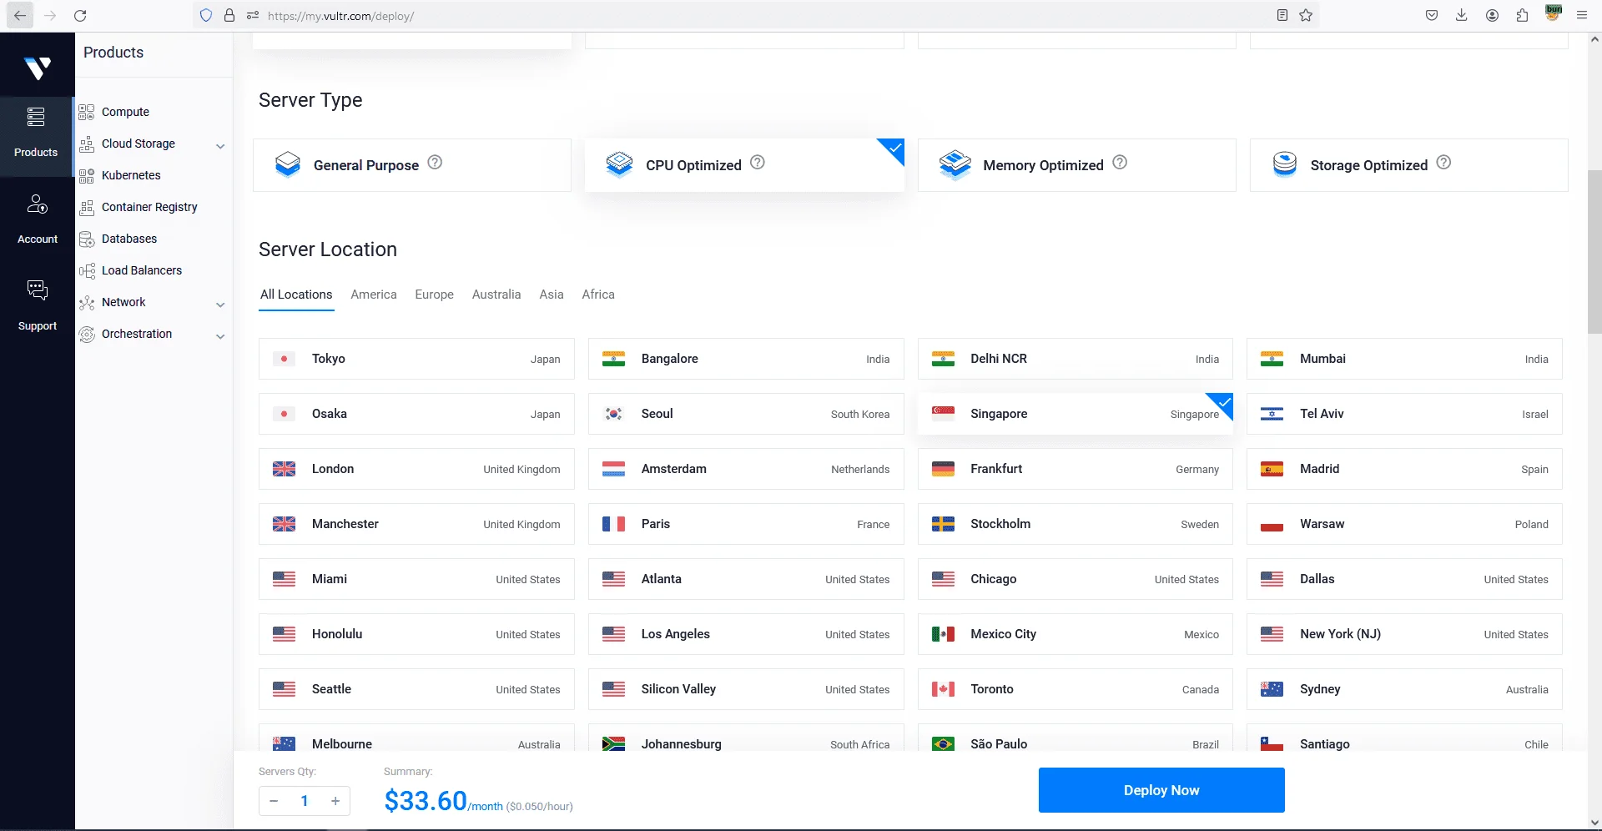Choose the Frankfurt location card
This screenshot has width=1602, height=831.
[x=1075, y=469]
